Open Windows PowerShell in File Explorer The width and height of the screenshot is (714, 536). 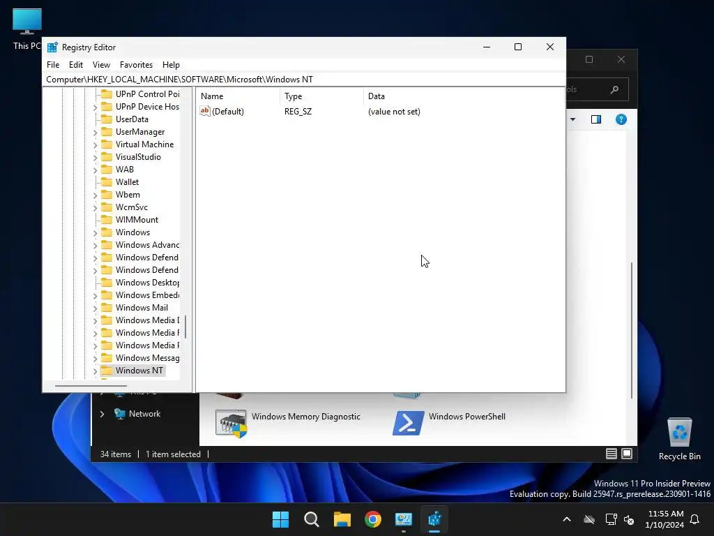pos(449,422)
